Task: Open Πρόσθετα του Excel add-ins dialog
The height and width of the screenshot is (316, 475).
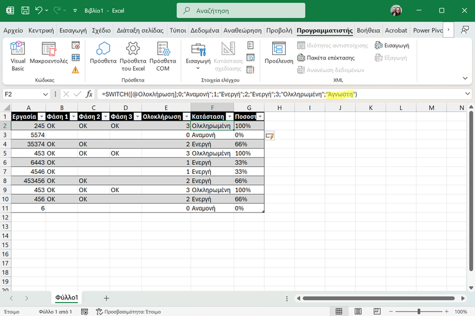Action: (133, 56)
